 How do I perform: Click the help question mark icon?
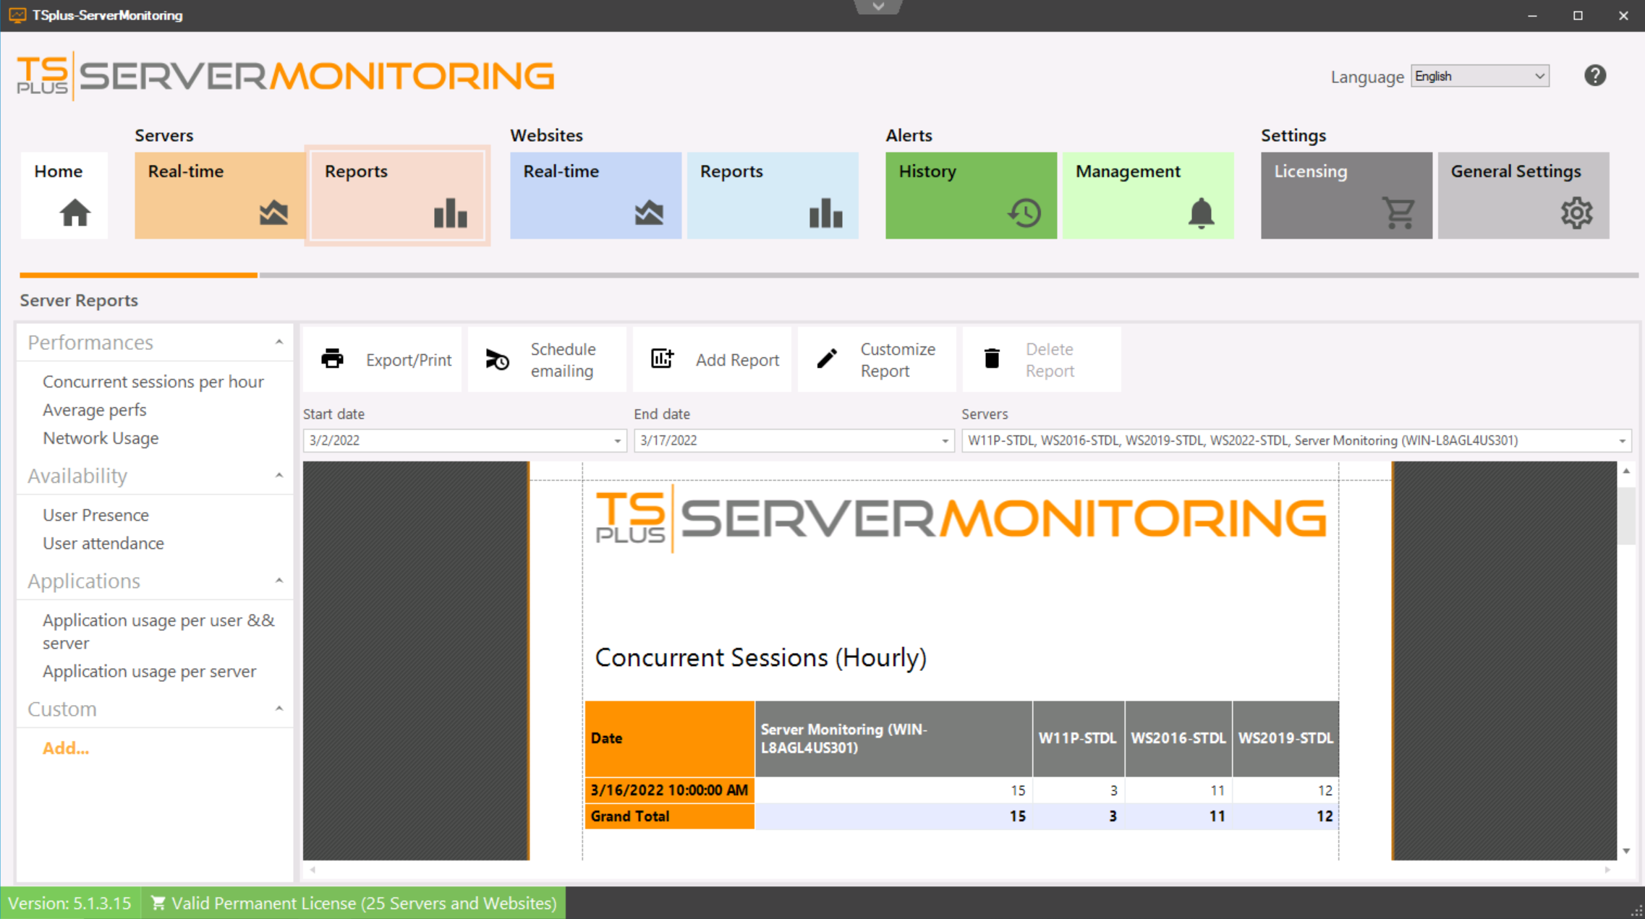tap(1594, 76)
